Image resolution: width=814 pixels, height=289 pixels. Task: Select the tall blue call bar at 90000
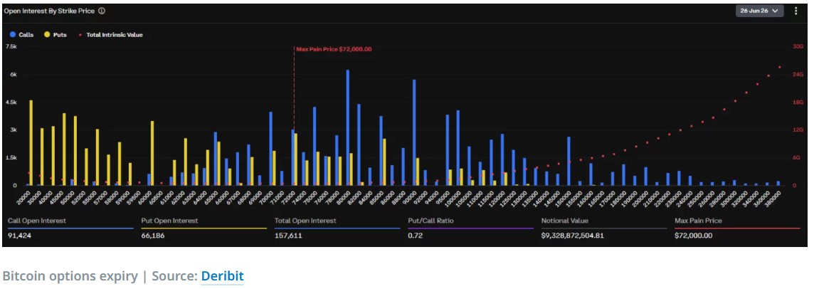(413, 132)
